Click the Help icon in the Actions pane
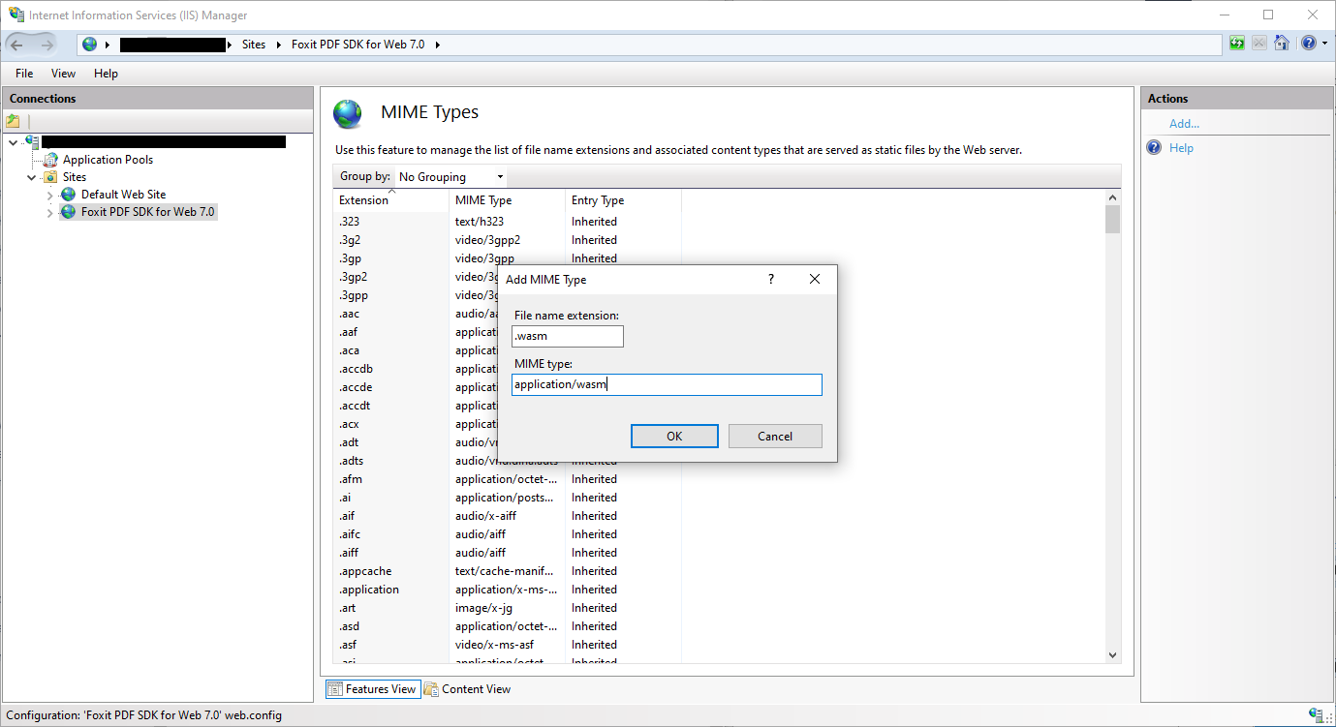 [1154, 148]
